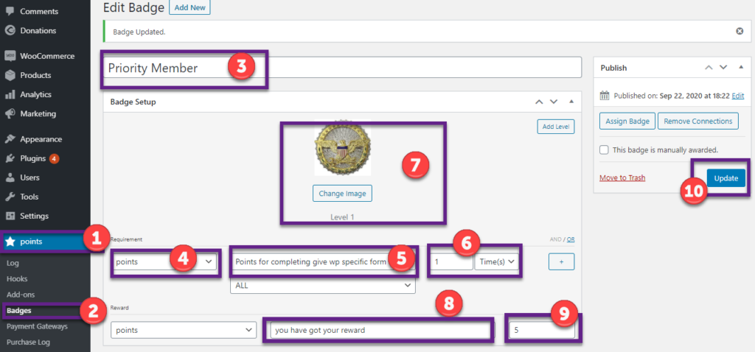Collapse the Badge Setup panel toggle arrow
The height and width of the screenshot is (352, 755).
571,102
